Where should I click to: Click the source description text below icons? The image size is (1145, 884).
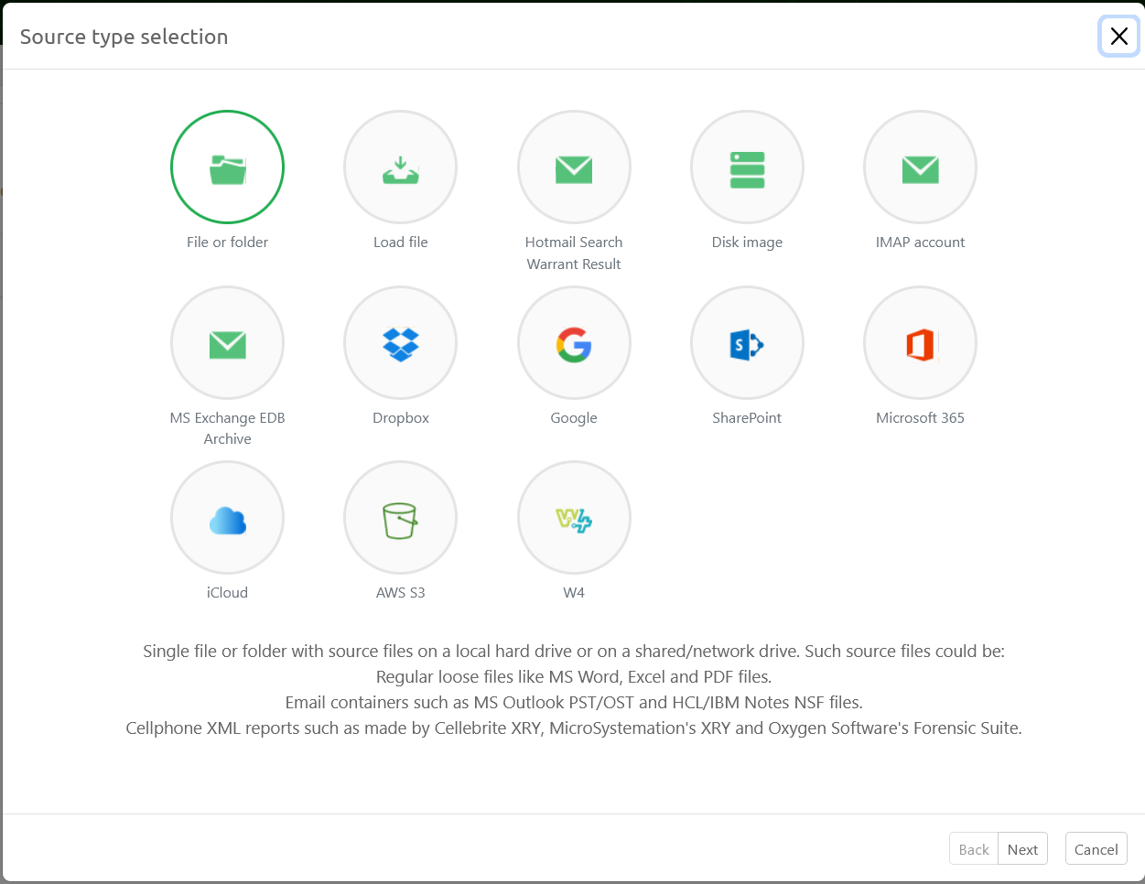[x=573, y=690]
